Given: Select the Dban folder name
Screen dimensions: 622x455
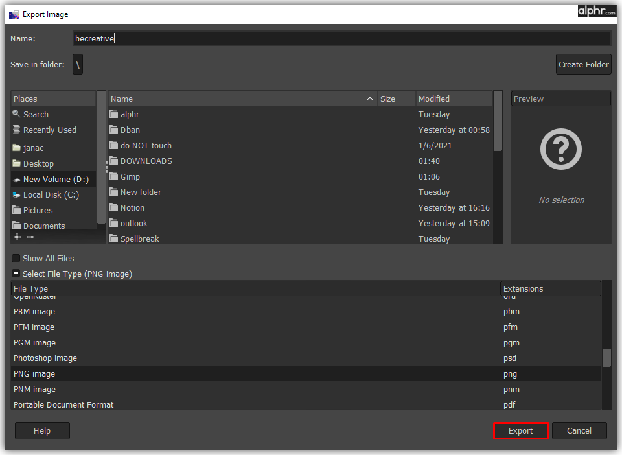Looking at the screenshot, I should coord(130,130).
